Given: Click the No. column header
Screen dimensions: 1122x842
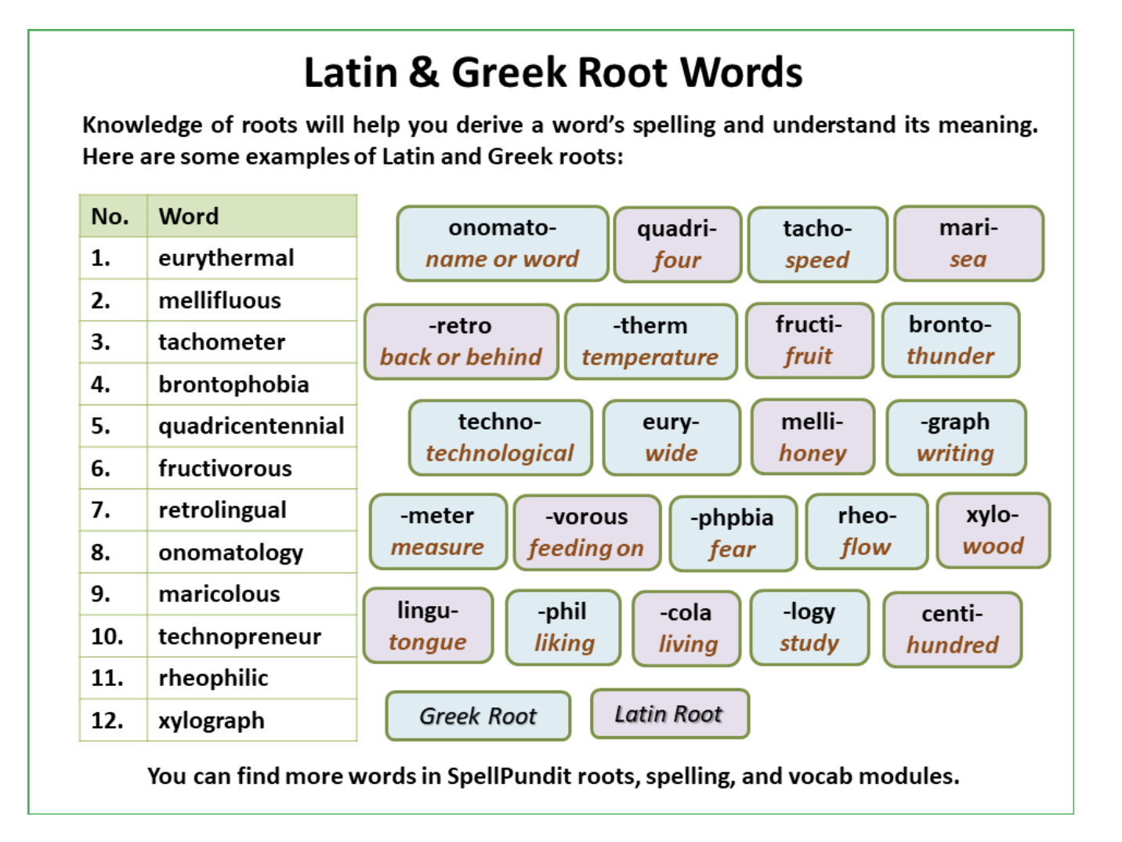Looking at the screenshot, I should pyautogui.click(x=114, y=216).
